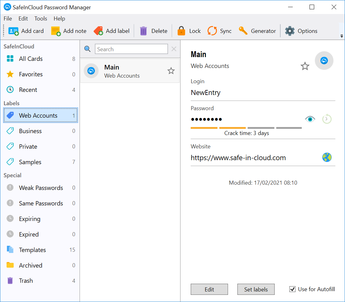This screenshot has width=345, height=302.
Task: Click the toolbar drag handle grip
Action: (3, 30)
